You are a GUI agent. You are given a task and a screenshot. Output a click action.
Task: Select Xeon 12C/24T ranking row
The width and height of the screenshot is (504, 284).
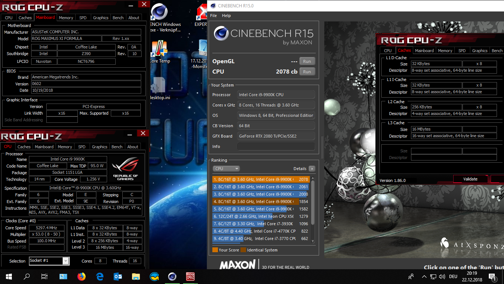click(261, 216)
